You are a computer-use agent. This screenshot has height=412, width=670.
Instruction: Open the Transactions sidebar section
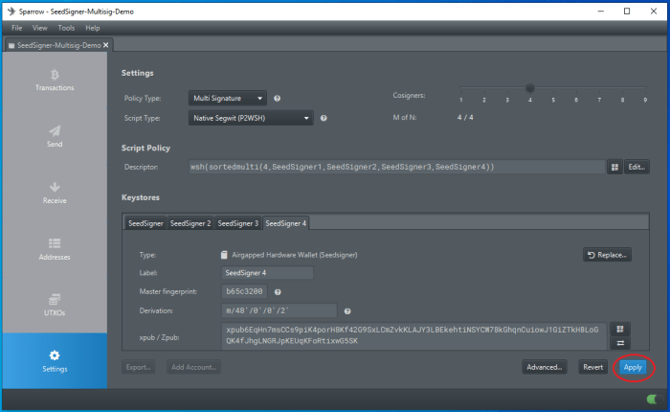coord(55,80)
